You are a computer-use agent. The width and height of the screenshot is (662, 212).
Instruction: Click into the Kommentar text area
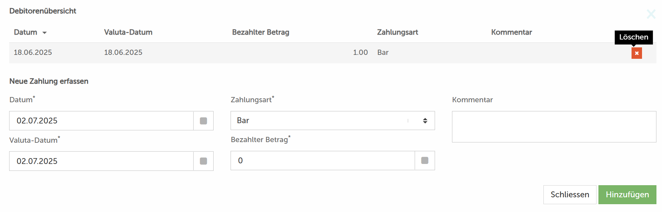click(x=554, y=127)
